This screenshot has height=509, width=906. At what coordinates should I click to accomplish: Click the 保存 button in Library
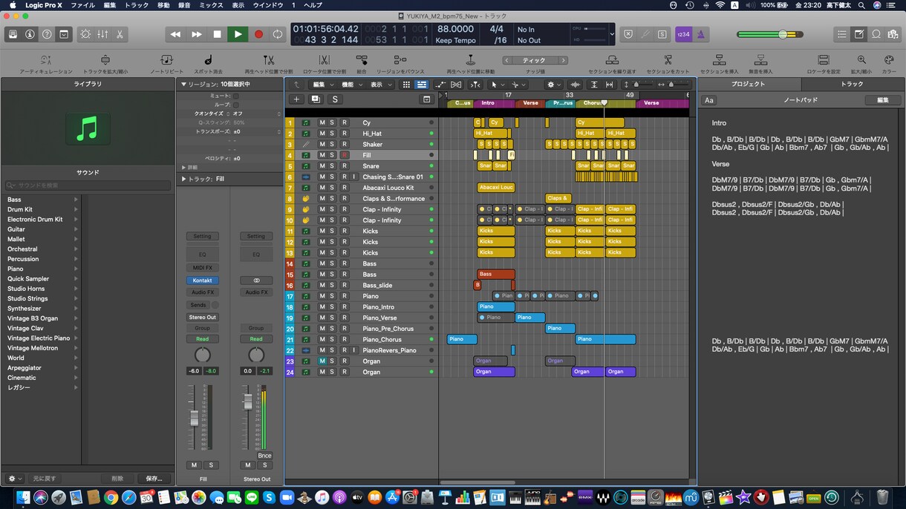coord(154,479)
